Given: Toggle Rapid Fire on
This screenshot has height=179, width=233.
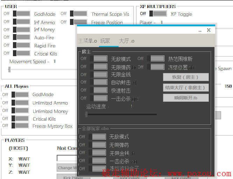Looking at the screenshot, I should [21, 45].
